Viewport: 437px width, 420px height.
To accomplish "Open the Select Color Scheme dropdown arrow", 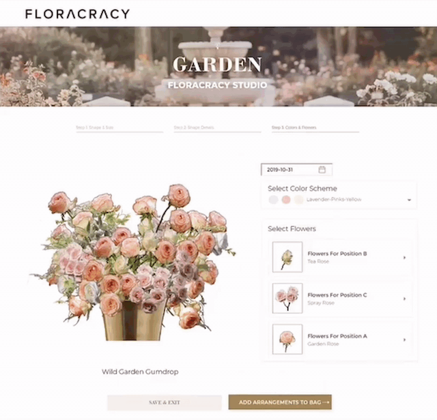I will (409, 200).
